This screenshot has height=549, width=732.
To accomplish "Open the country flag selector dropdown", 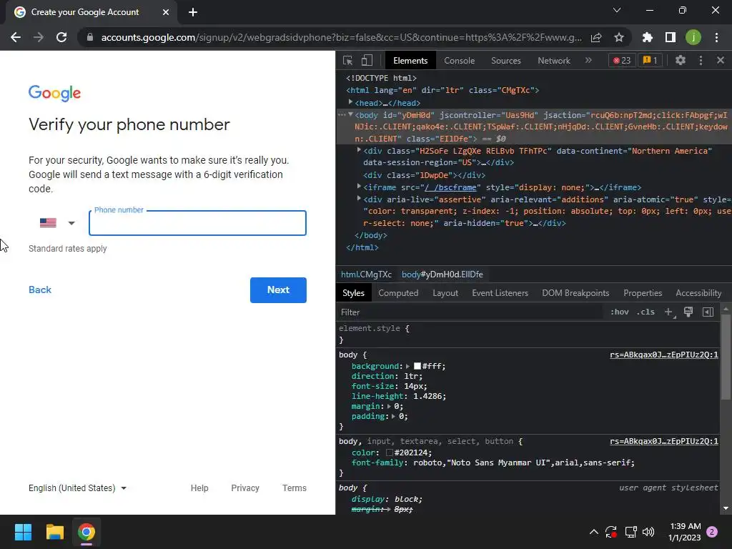I will click(x=57, y=223).
